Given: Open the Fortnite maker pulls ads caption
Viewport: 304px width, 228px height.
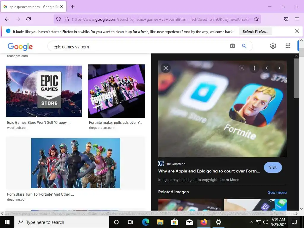Looking at the screenshot, I should pos(115,123).
